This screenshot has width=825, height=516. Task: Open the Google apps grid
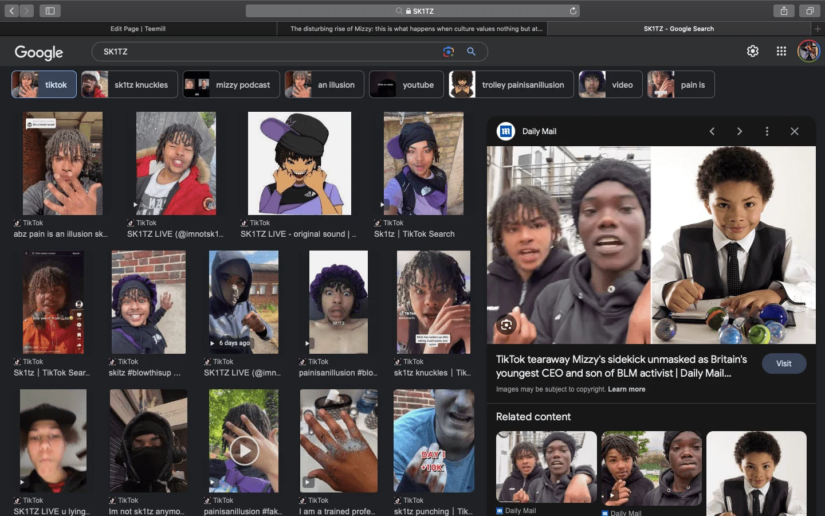781,51
